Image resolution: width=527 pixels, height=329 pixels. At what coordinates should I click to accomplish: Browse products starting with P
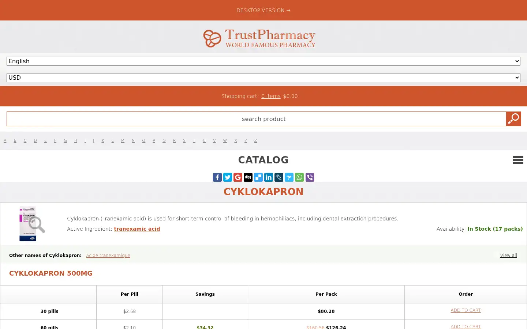[154, 140]
